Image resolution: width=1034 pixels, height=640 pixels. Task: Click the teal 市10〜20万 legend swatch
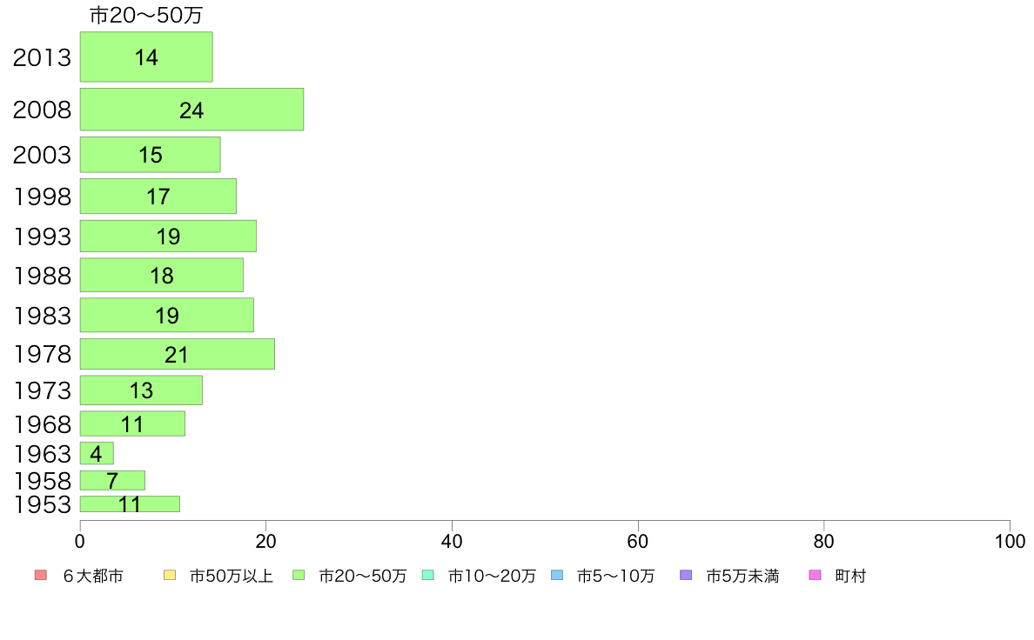[428, 576]
